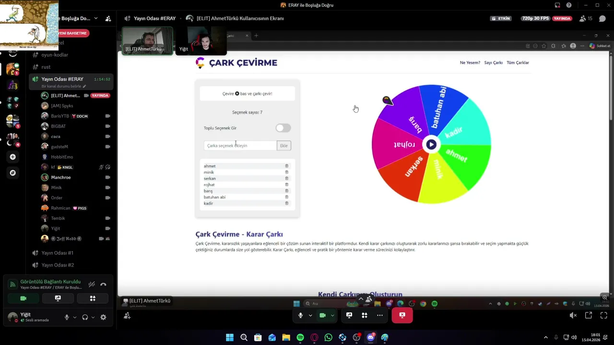The image size is (614, 345).
Task: Show the member list with 15 count
Action: pos(586,19)
